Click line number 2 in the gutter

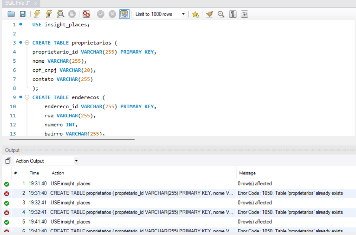pos(14,34)
